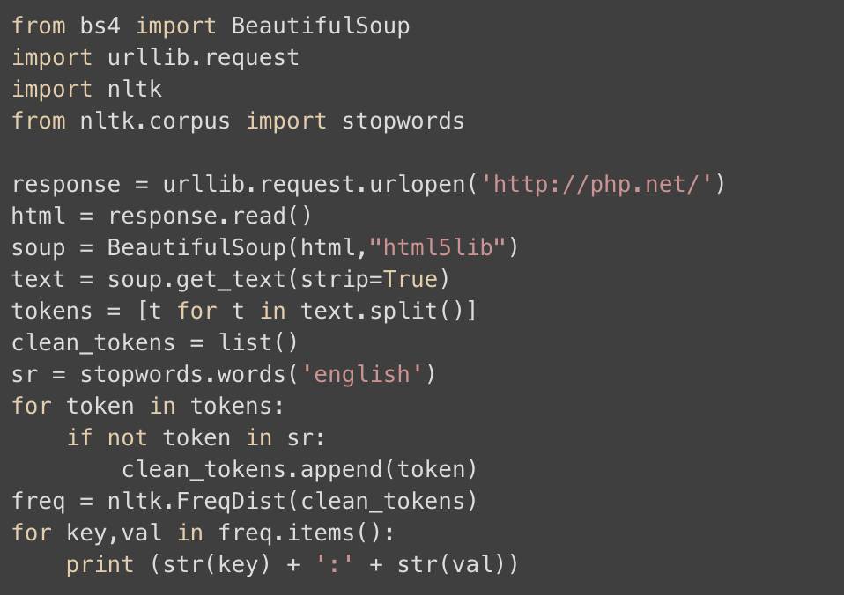Click the 'http://php.net/' URL string
Screen dimensions: 844x595
(601, 184)
